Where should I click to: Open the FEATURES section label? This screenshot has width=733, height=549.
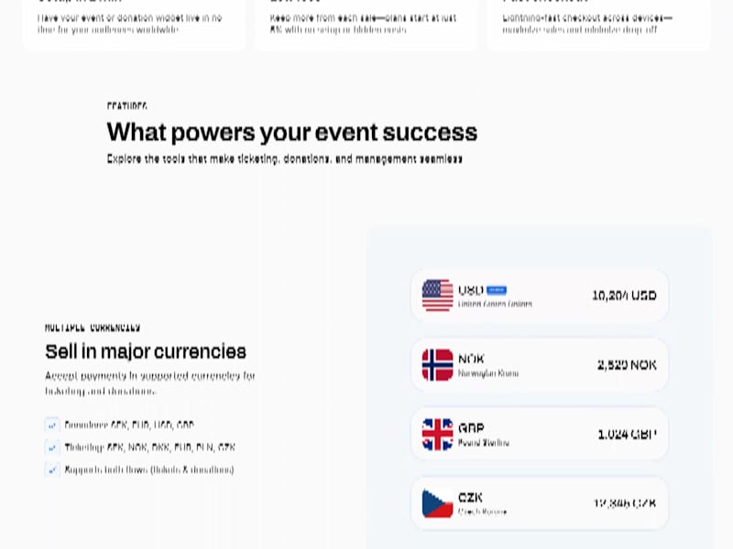(x=127, y=104)
